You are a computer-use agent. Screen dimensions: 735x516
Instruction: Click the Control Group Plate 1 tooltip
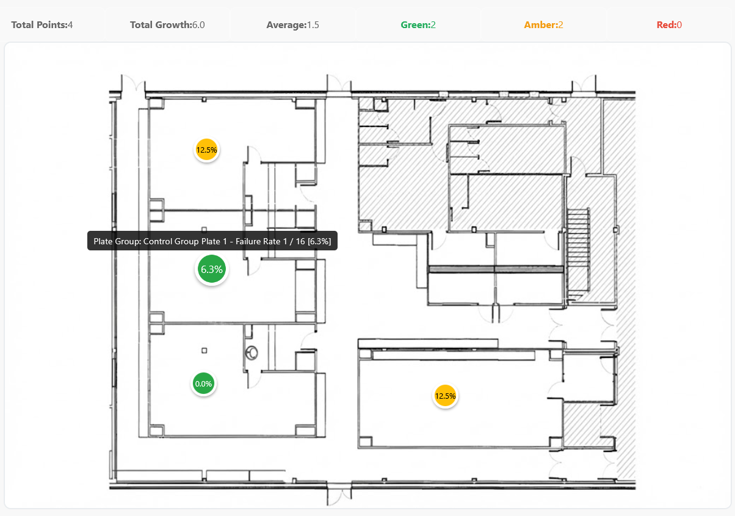212,241
